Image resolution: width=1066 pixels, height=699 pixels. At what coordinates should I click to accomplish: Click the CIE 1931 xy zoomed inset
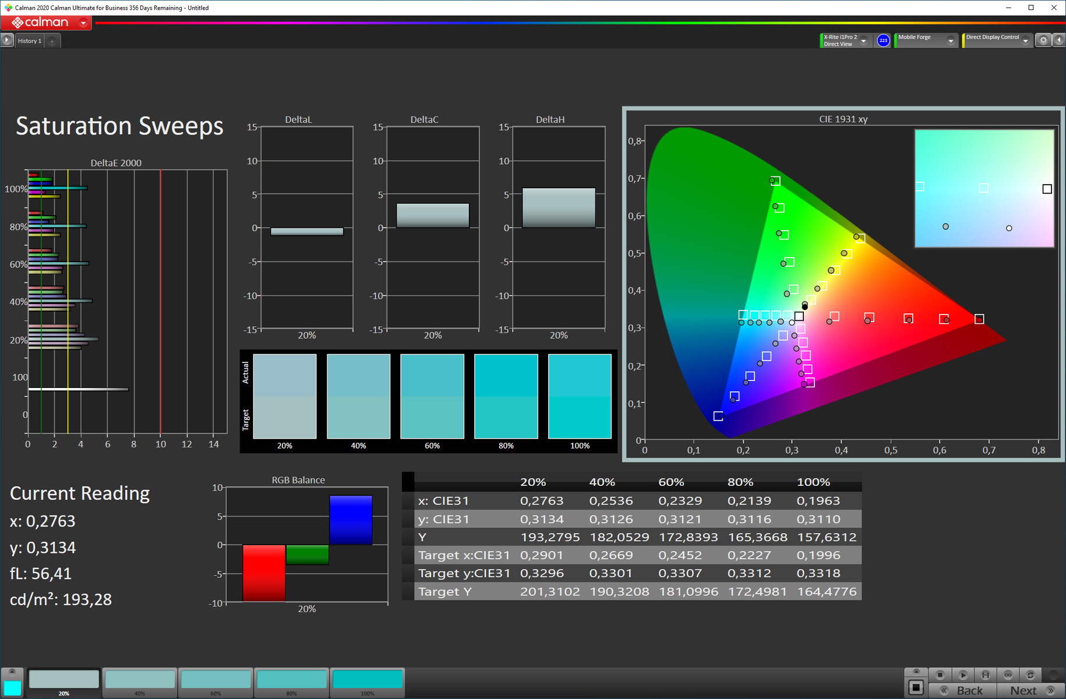[984, 188]
